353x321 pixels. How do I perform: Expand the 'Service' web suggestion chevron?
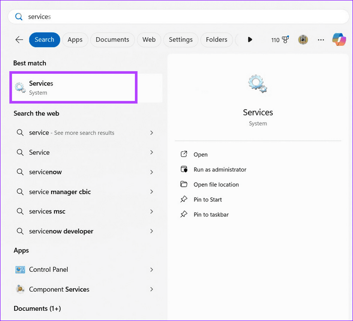pyautogui.click(x=152, y=152)
